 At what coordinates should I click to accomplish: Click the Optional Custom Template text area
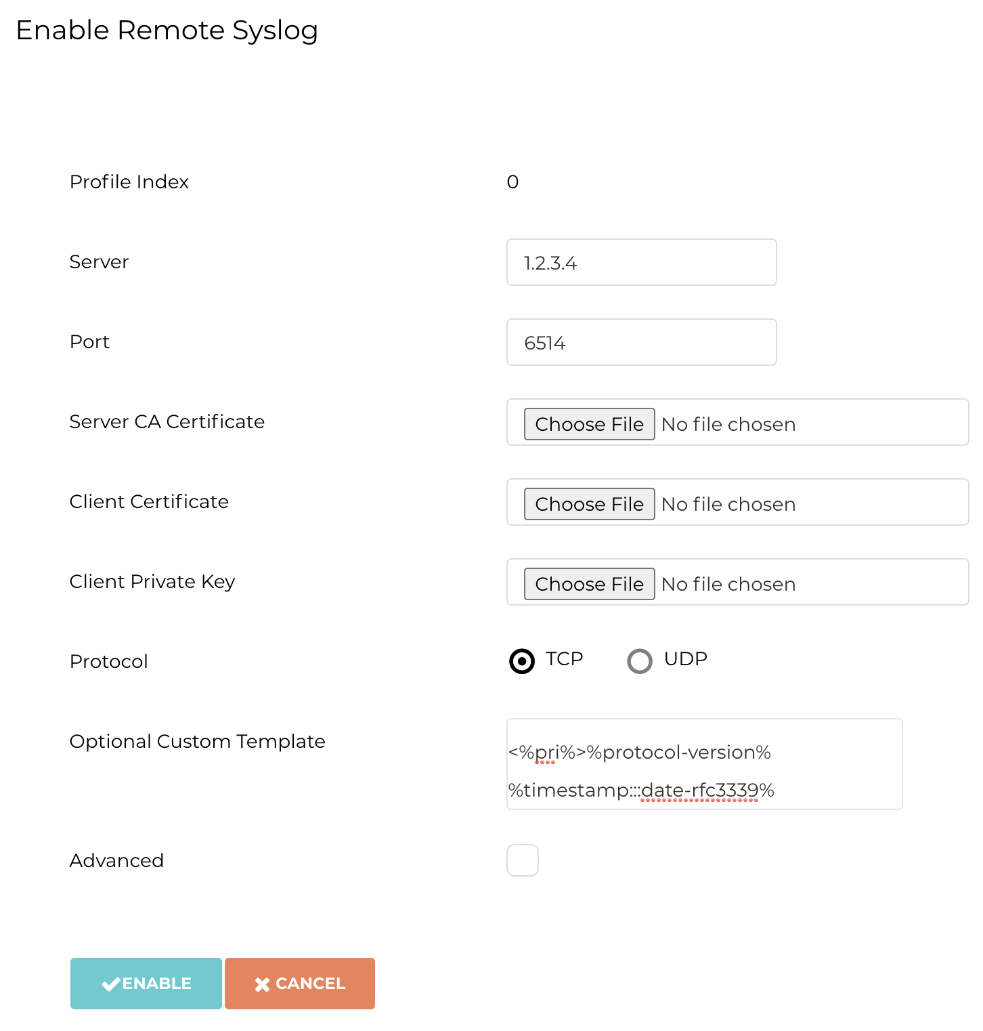pos(704,764)
